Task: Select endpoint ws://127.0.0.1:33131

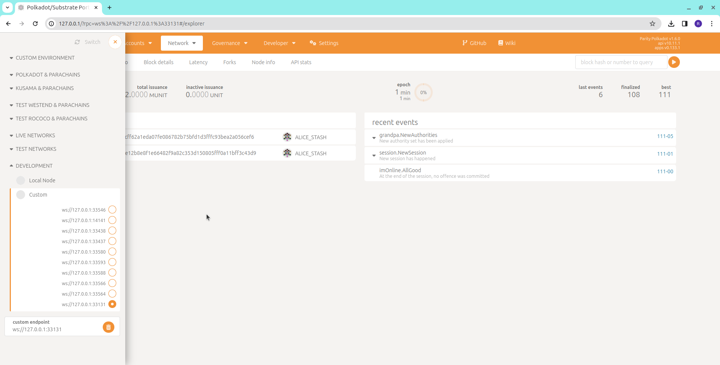Action: 112,304
